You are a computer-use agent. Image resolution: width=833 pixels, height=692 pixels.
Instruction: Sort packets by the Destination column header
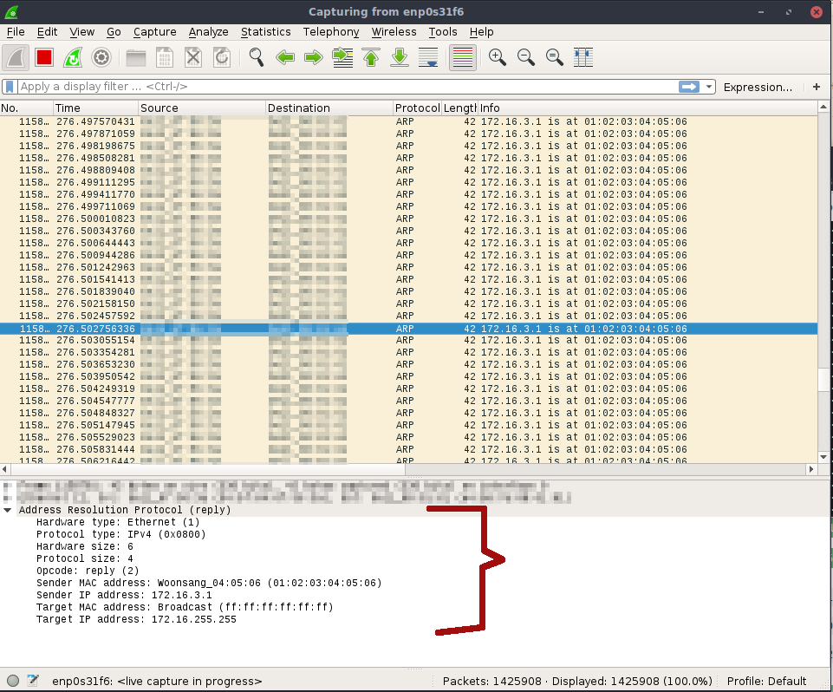coord(329,108)
